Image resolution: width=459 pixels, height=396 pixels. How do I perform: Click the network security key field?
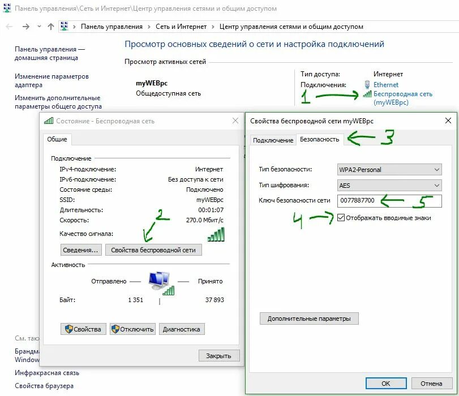click(x=389, y=201)
